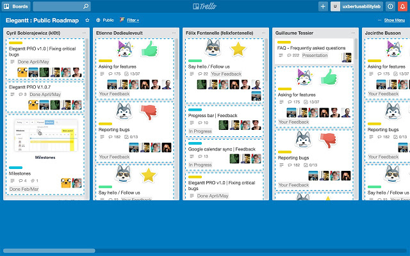Open Etienne's Asking for features card title
This screenshot has width=410, height=256.
[x=117, y=67]
